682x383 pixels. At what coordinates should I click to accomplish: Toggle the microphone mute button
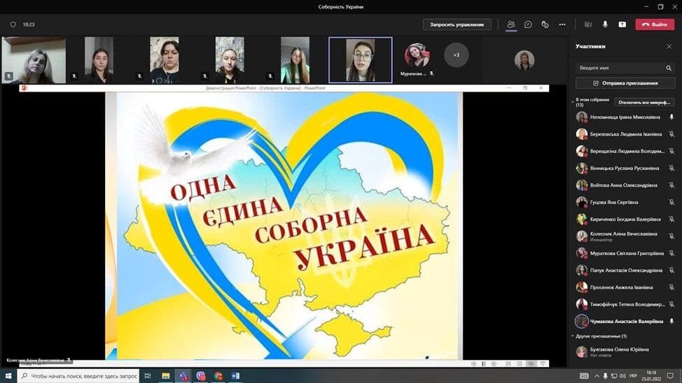(605, 24)
